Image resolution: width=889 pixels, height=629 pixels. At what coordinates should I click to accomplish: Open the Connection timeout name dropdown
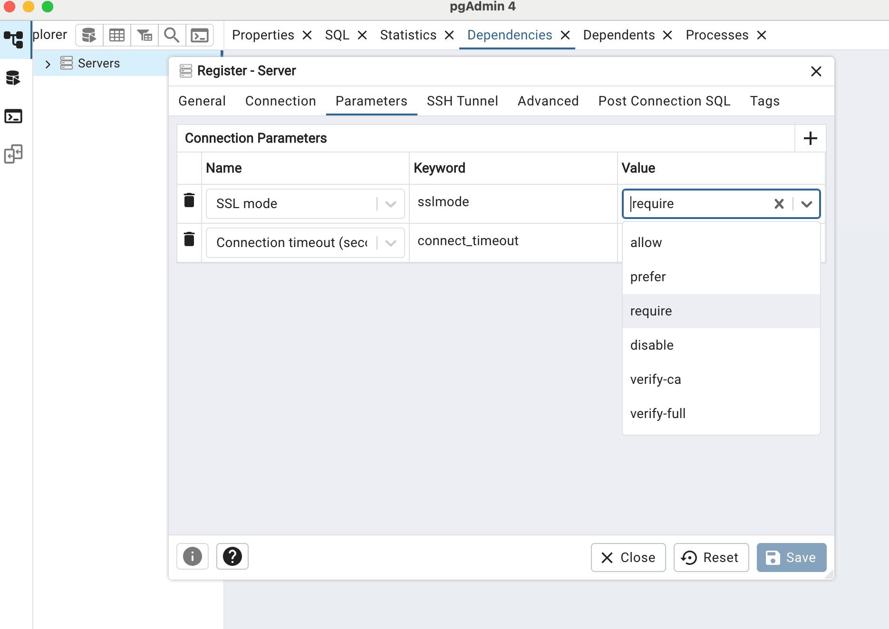[391, 243]
